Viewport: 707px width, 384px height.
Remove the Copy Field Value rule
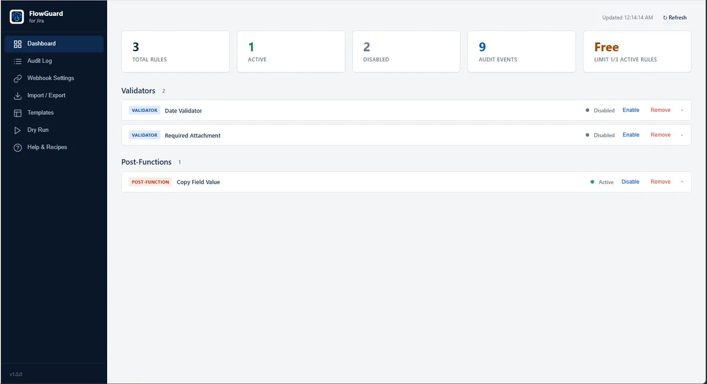coord(660,182)
